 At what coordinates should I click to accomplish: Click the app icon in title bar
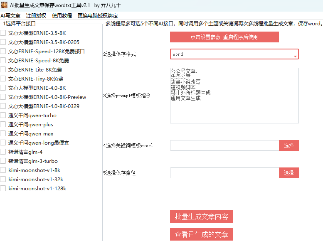(4, 5)
